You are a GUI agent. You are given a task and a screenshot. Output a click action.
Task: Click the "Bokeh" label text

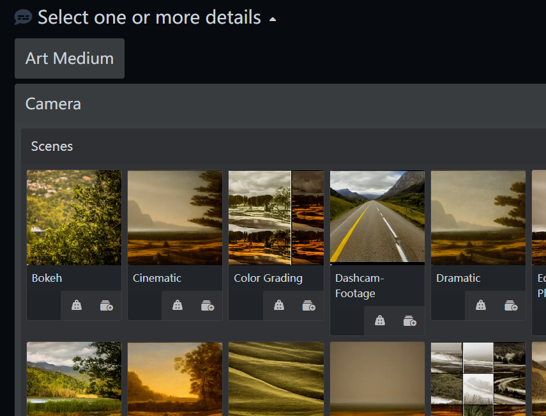click(x=47, y=278)
